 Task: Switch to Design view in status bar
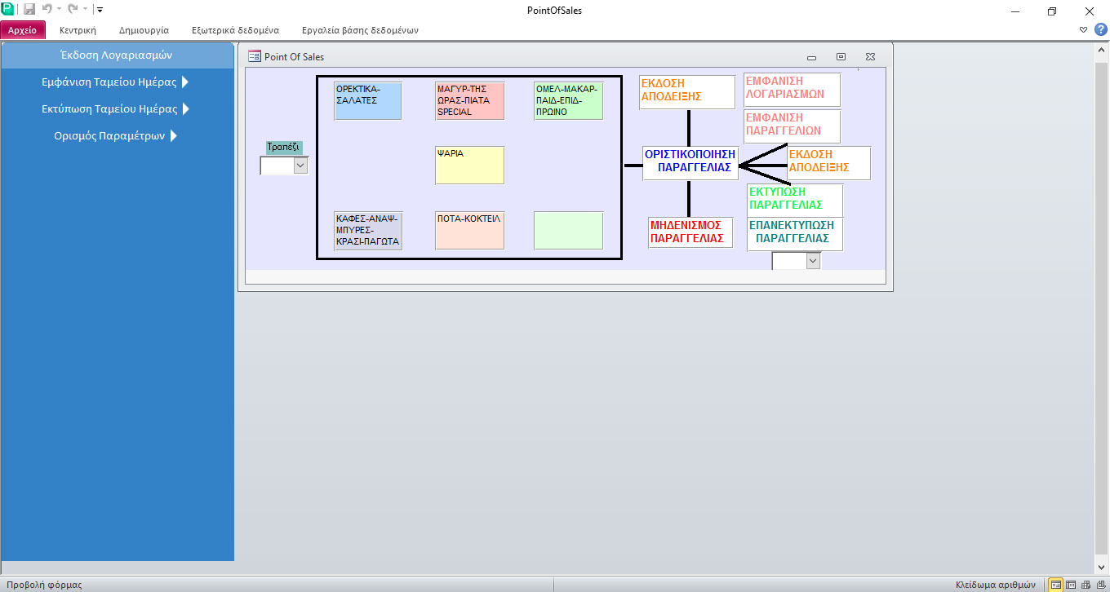[x=1099, y=585]
